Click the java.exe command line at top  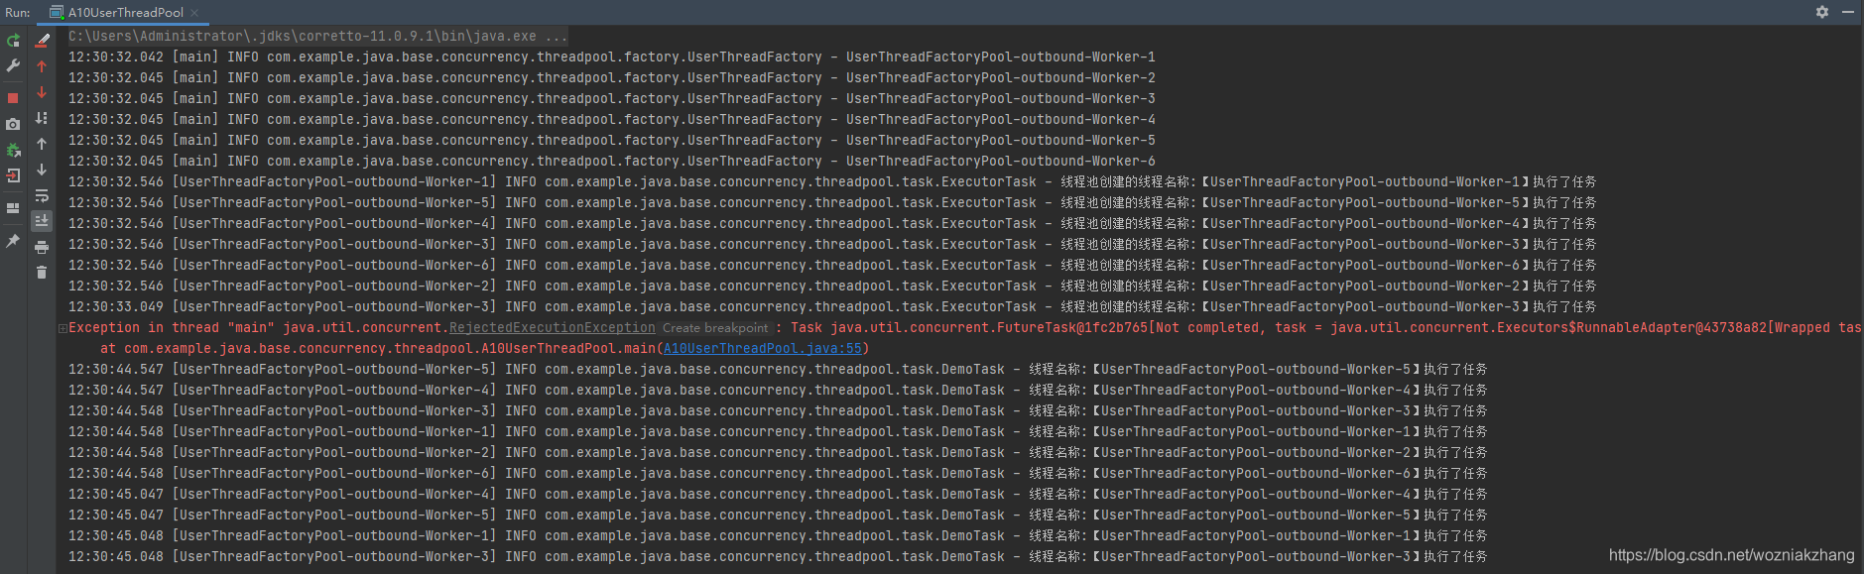pos(318,37)
